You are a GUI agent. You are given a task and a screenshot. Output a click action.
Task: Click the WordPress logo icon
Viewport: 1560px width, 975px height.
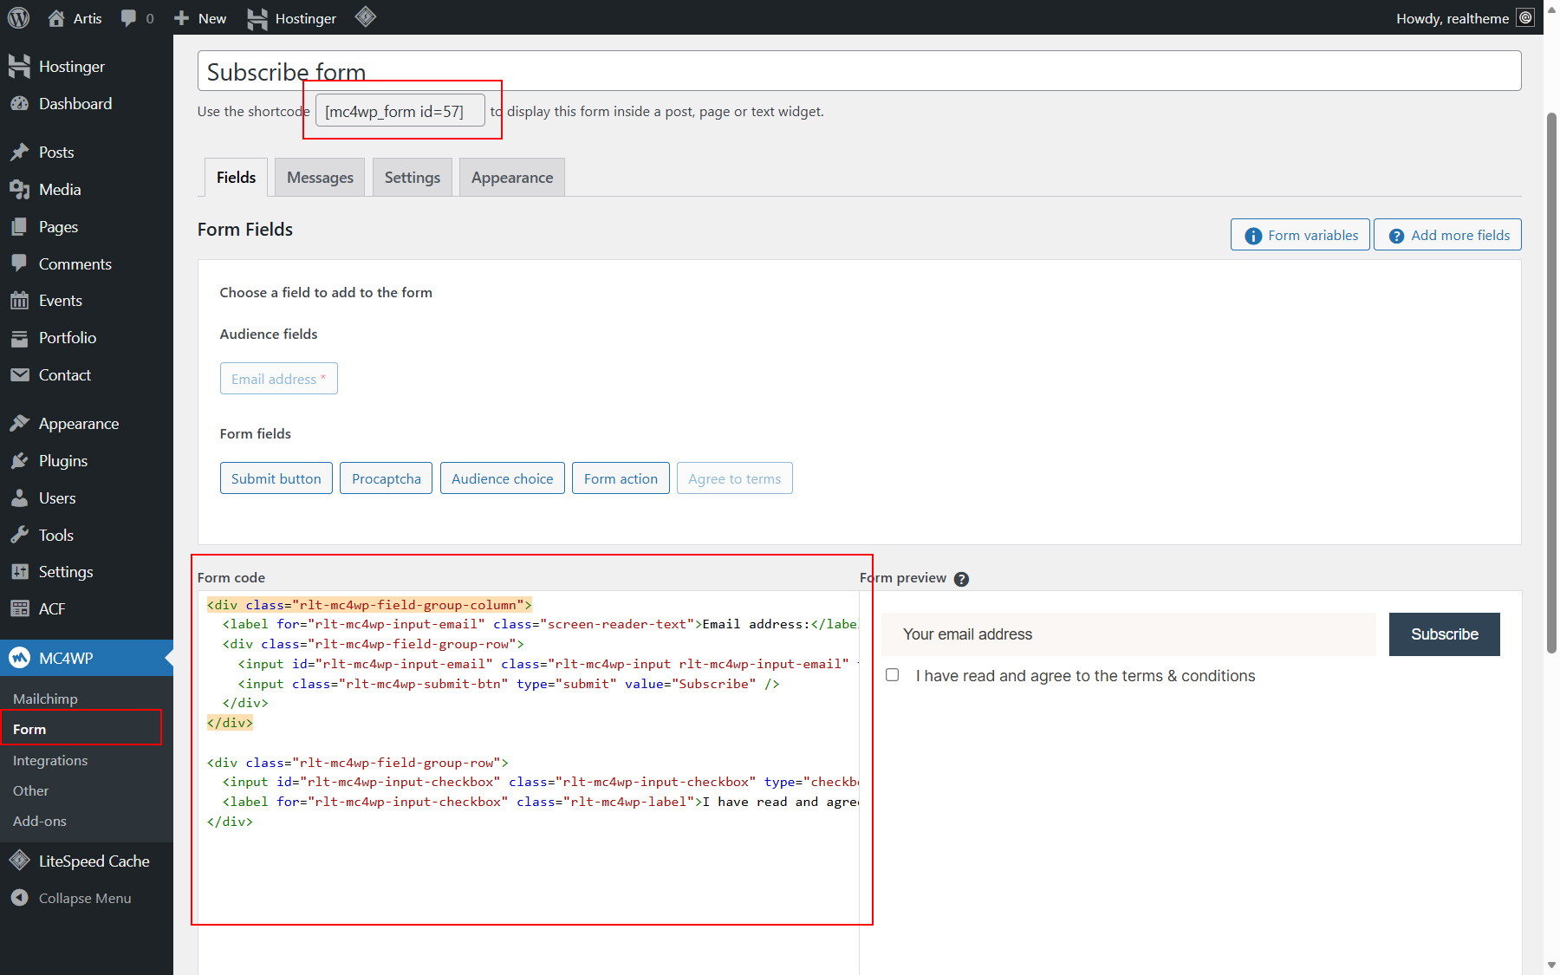[18, 17]
